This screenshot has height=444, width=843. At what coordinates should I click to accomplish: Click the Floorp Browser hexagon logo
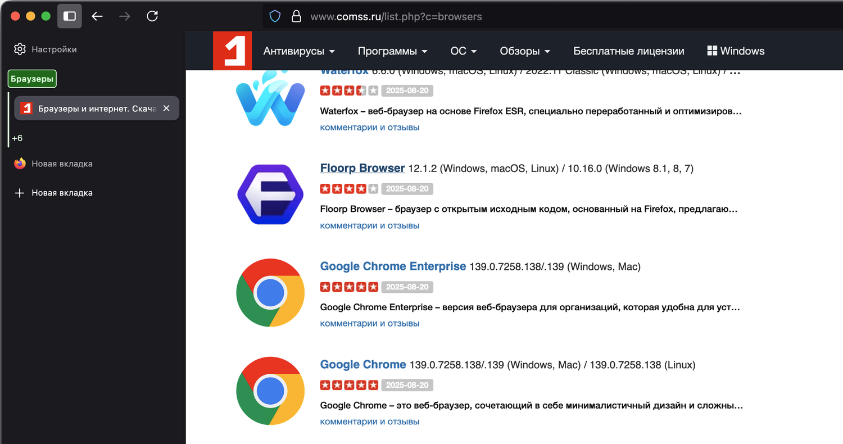tap(270, 194)
